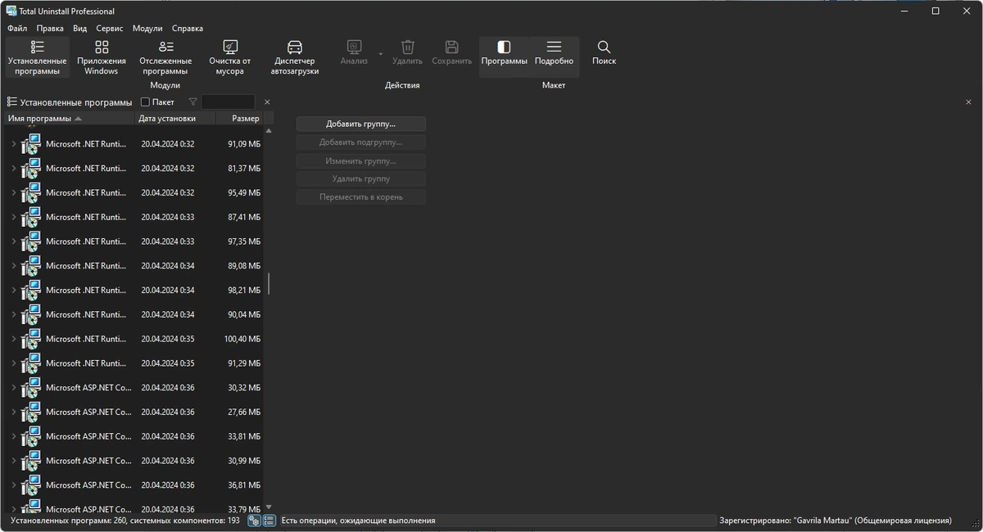Click the Удалить группу button
Screen dimensions: 983x532
pyautogui.click(x=360, y=178)
